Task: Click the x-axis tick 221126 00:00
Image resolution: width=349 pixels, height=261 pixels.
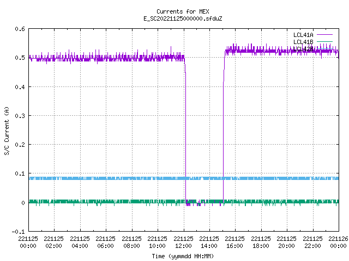Action: point(338,243)
